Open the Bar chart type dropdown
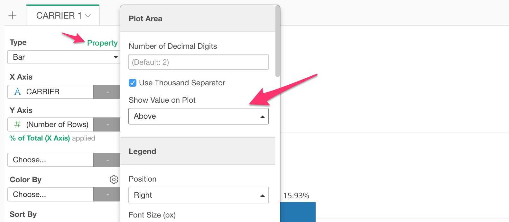 click(x=64, y=57)
